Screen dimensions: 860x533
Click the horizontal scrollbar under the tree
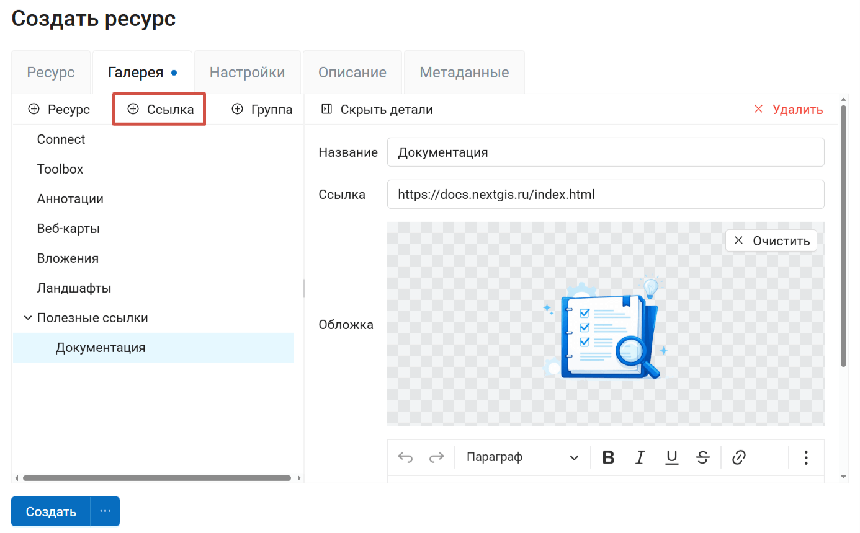coord(156,478)
